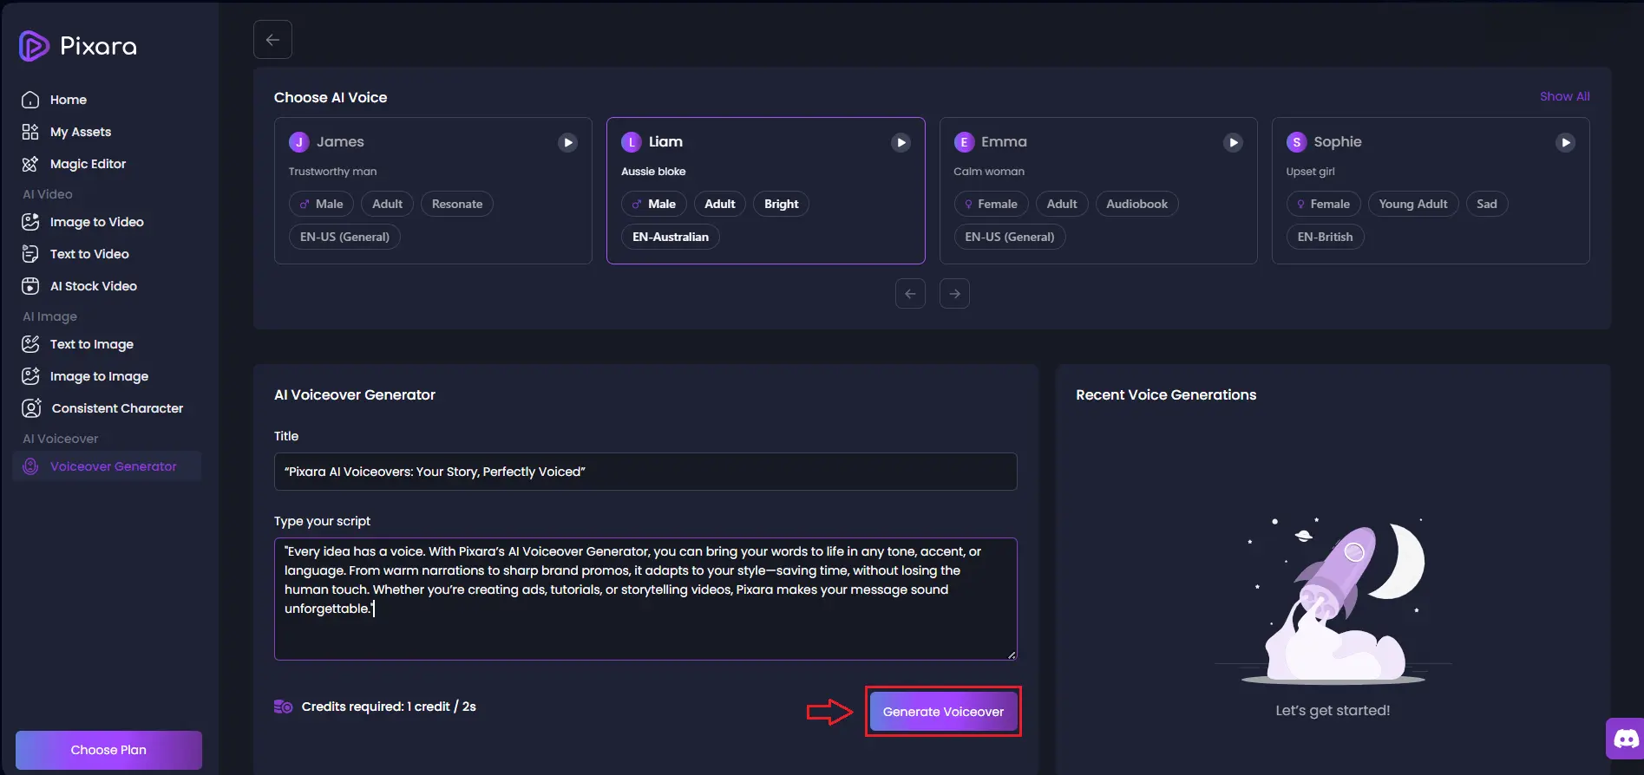1644x775 pixels.
Task: Click Show All voices link
Action: tap(1564, 96)
